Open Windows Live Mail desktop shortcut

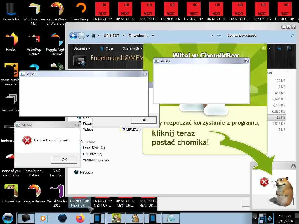[34, 14]
